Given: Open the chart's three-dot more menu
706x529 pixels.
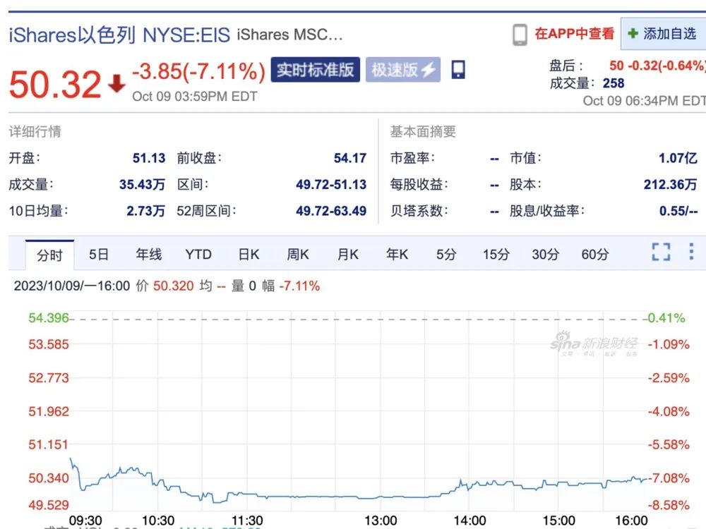Looking at the screenshot, I should pyautogui.click(x=691, y=252).
